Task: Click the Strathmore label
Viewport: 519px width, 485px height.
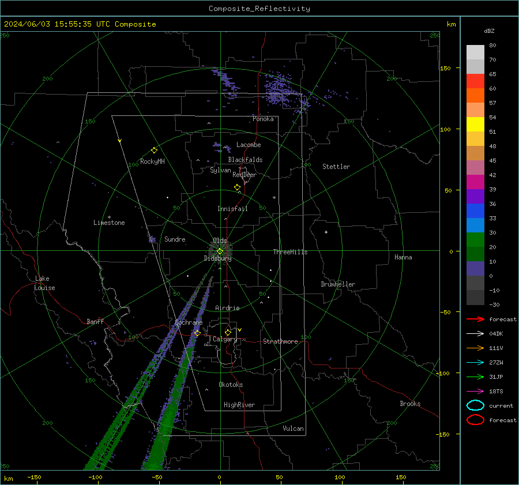Action: [x=280, y=341]
